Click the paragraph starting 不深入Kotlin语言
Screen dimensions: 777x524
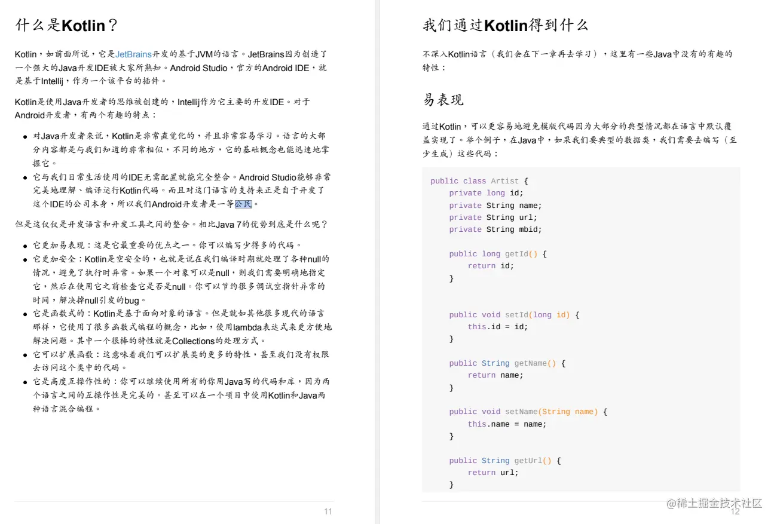tap(577, 60)
